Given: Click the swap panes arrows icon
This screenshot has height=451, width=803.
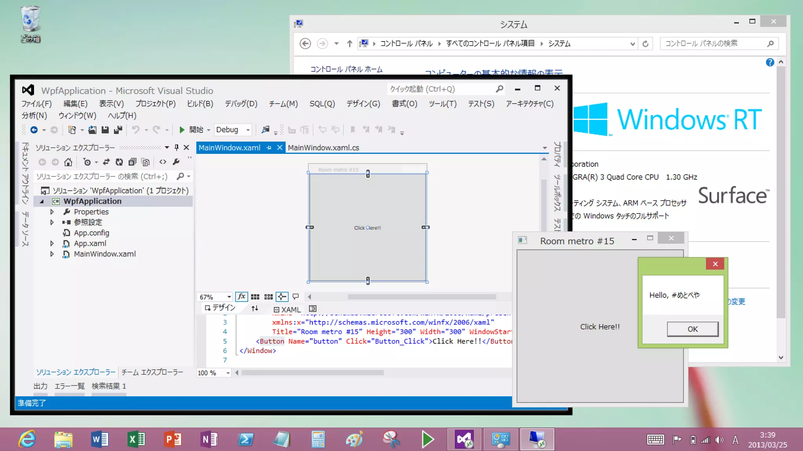Looking at the screenshot, I should coord(255,308).
